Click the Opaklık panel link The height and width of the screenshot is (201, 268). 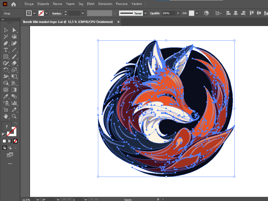tap(155, 13)
